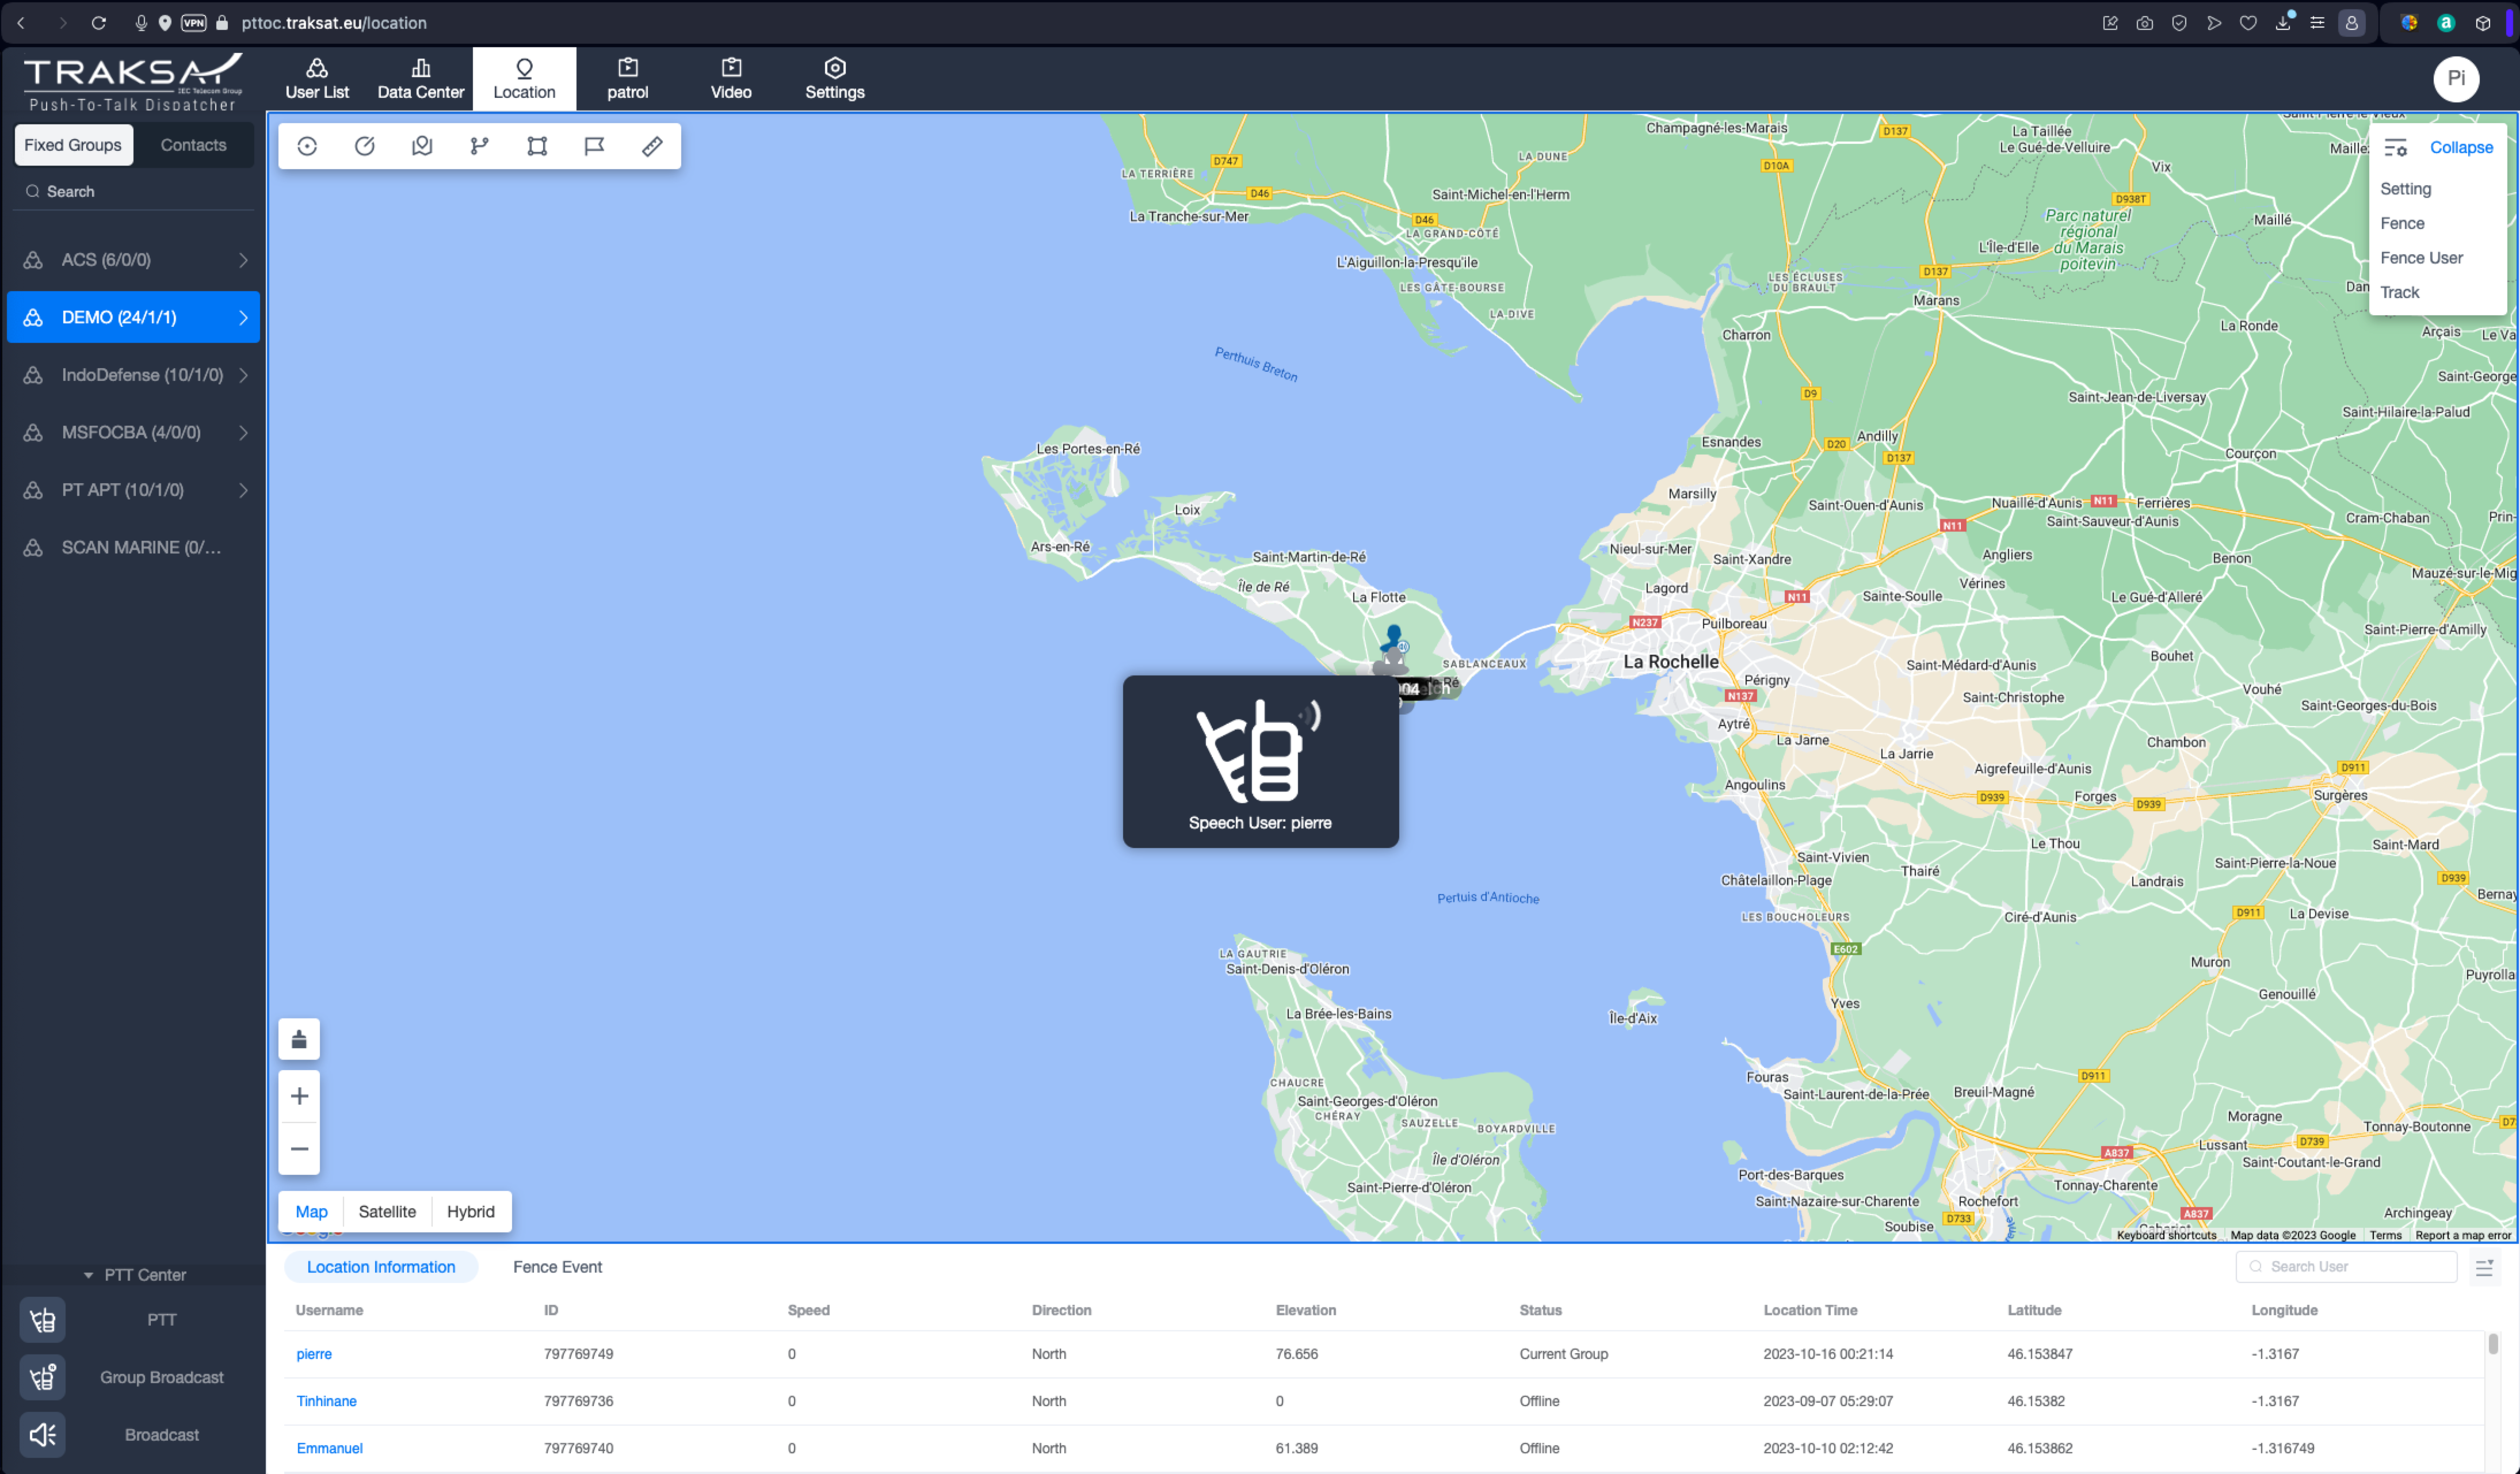The height and width of the screenshot is (1474, 2520).
Task: Select the rectangle area selection tool
Action: coord(537,147)
